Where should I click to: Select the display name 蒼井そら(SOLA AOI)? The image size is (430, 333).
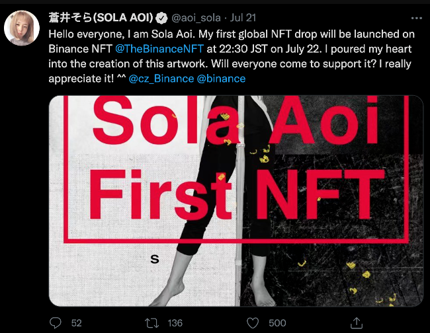pyautogui.click(x=101, y=18)
